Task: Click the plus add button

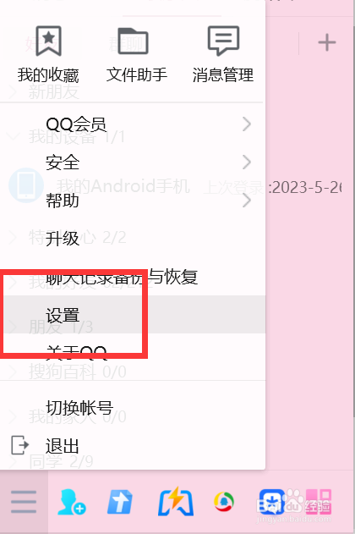Action: [x=327, y=42]
